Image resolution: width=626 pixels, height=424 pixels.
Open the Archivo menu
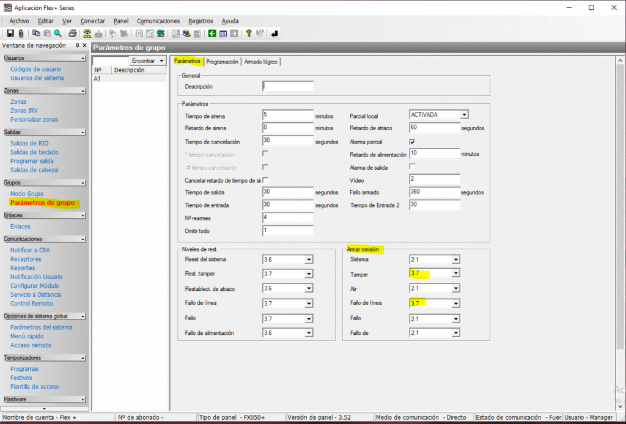pos(19,21)
